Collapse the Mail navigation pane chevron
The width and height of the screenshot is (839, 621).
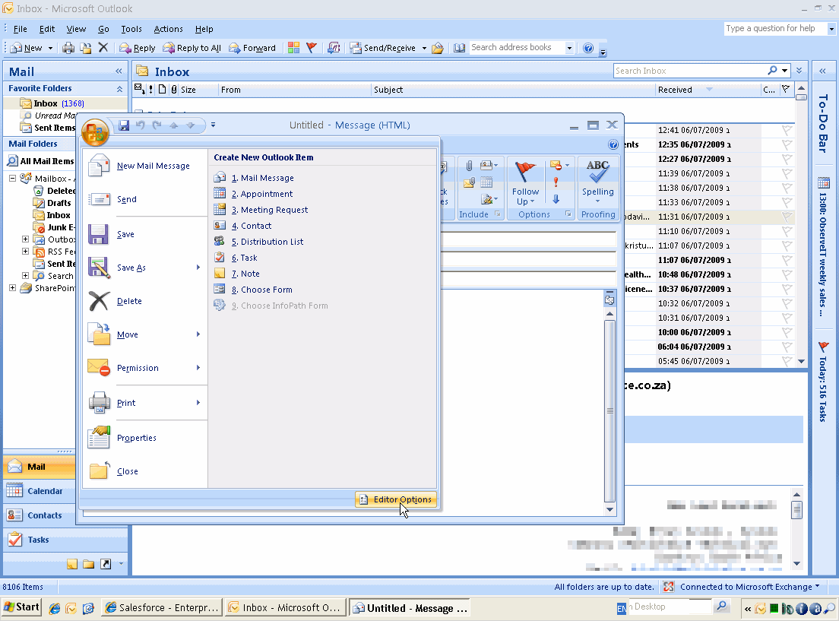[x=119, y=71]
